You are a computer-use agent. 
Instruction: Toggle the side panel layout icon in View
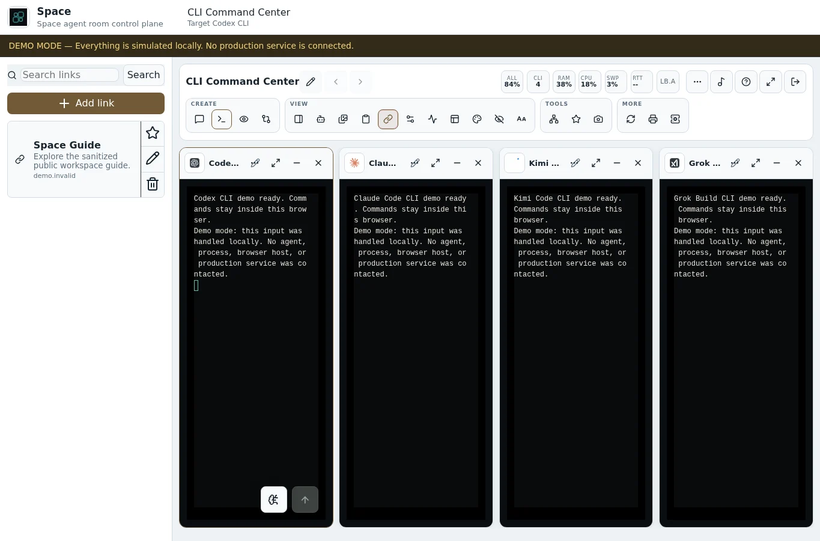coord(299,119)
